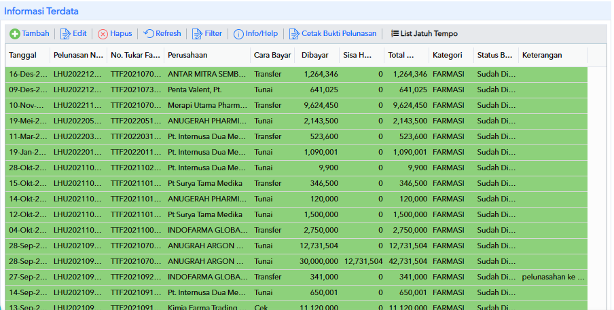The width and height of the screenshot is (614, 310).
Task: Click the Refresh label in toolbar
Action: click(x=168, y=34)
